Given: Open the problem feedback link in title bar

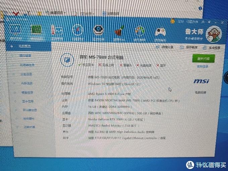Looking at the screenshot, I should (x=192, y=22).
